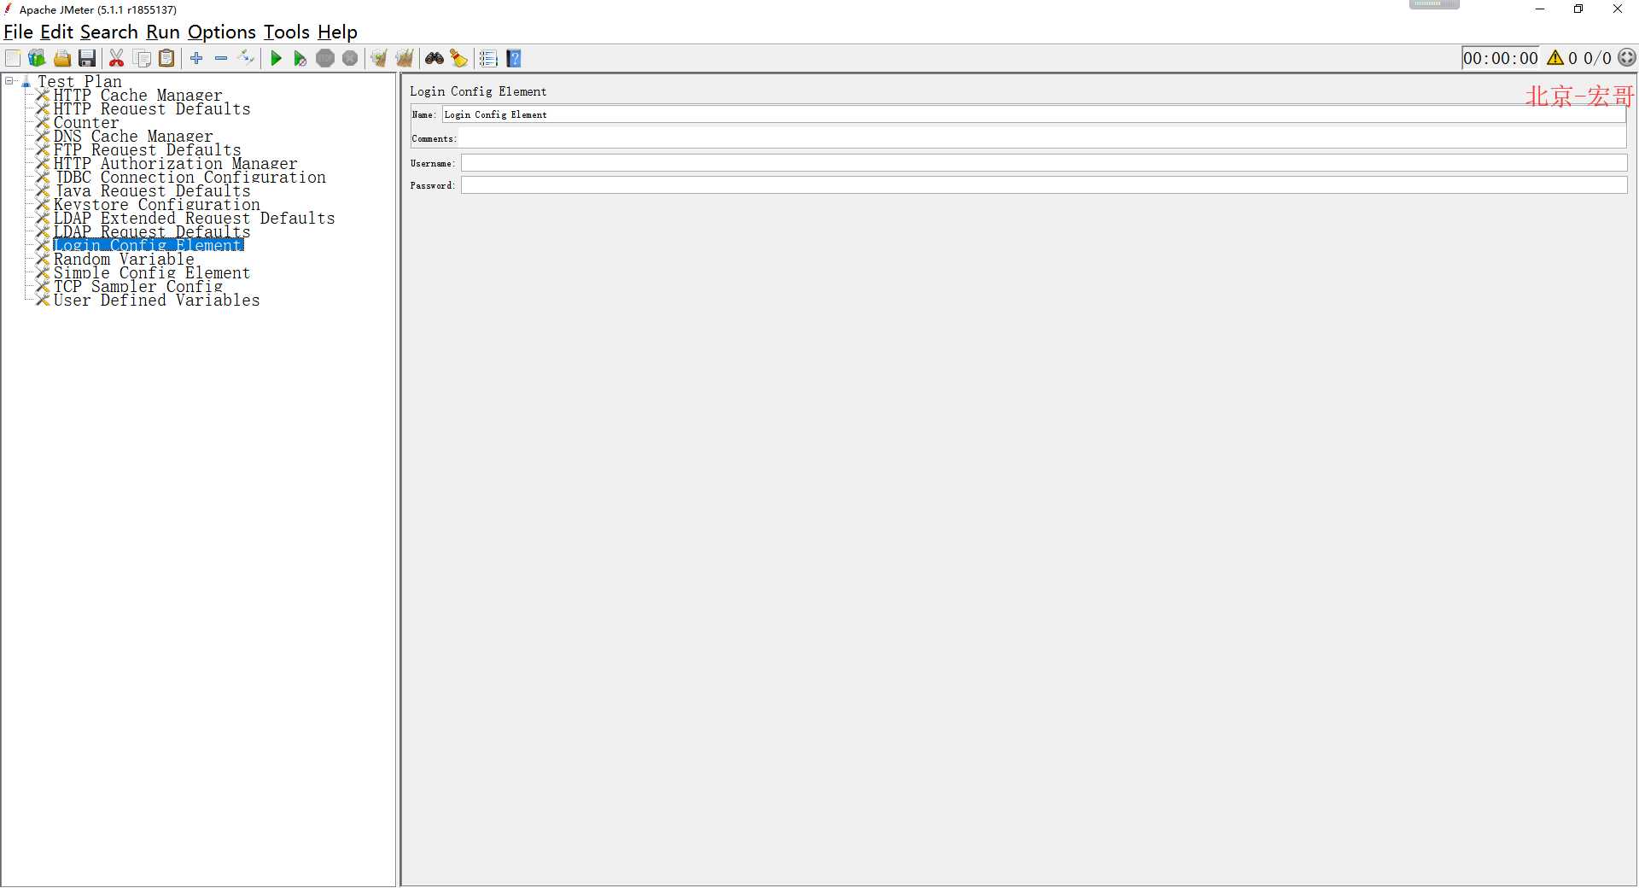Screen dimensions: 1639x888
Task: Start the test with green play icon
Action: click(276, 58)
